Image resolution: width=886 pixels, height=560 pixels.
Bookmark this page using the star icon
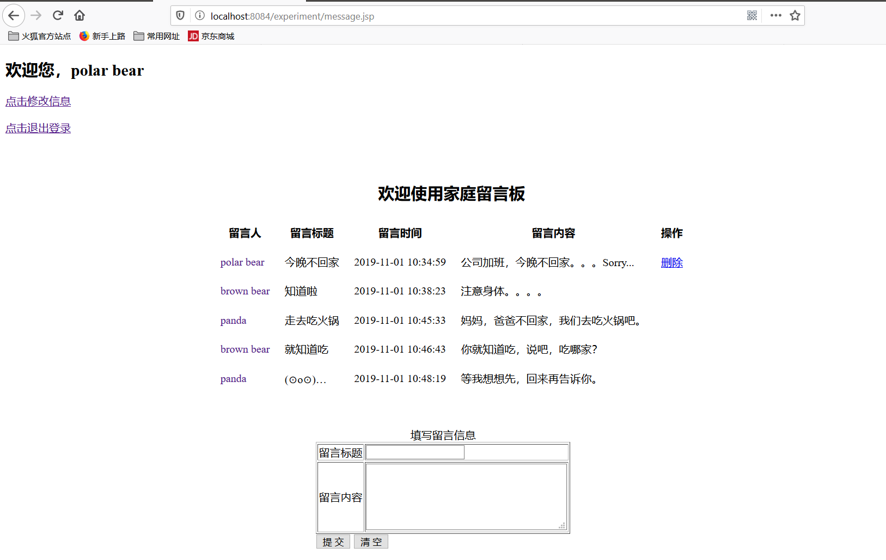tap(795, 16)
